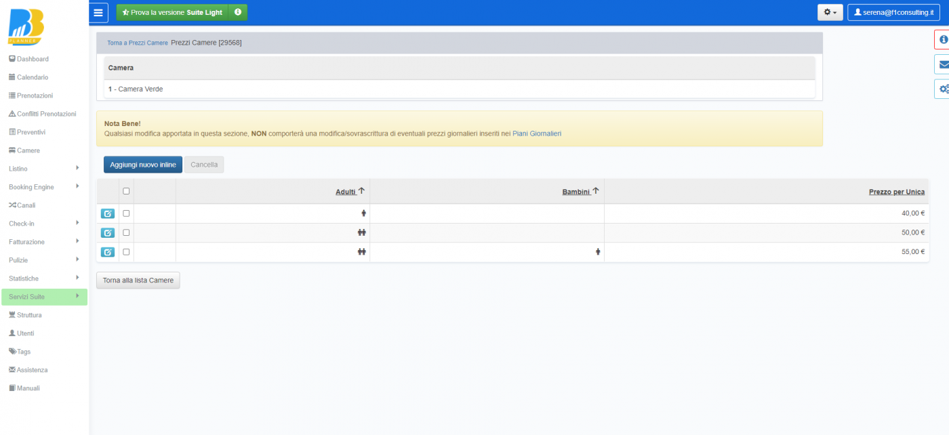
Task: Tick checkbox for 50,00 € row
Action: pyautogui.click(x=126, y=232)
